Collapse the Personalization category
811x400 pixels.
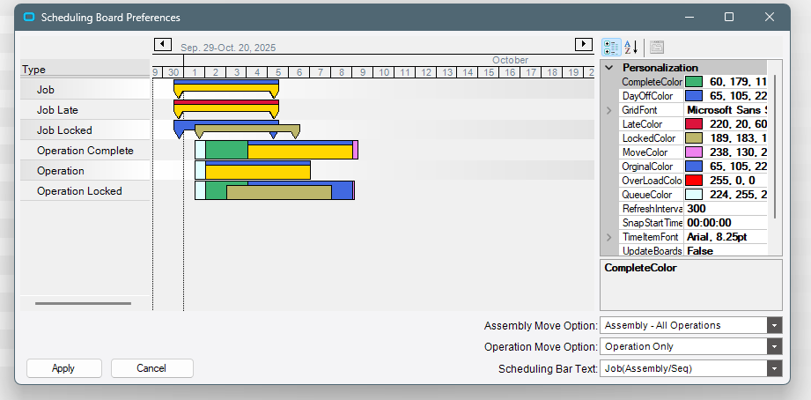(608, 68)
